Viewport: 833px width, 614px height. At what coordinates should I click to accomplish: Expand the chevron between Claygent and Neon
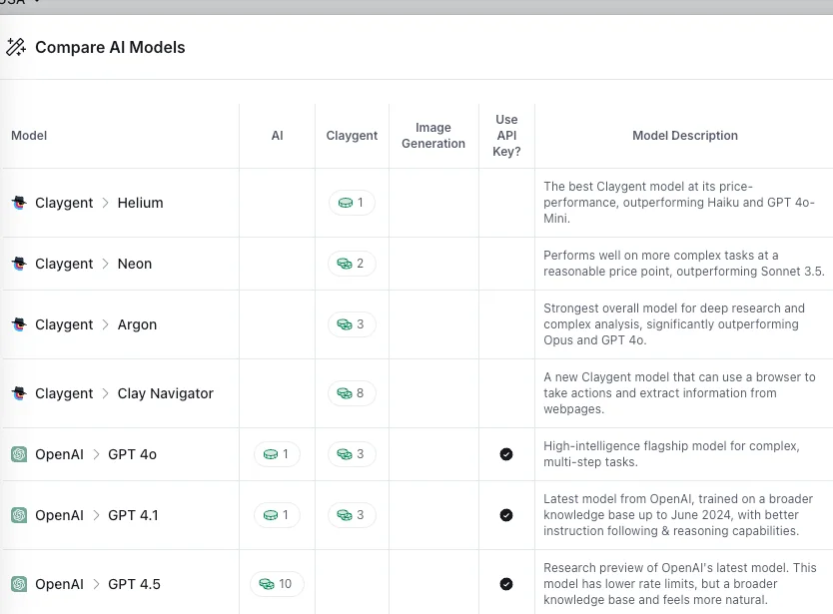(105, 264)
